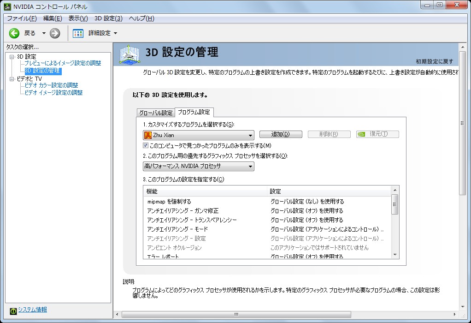Click the main panel scroll down arrow

[x=463, y=307]
